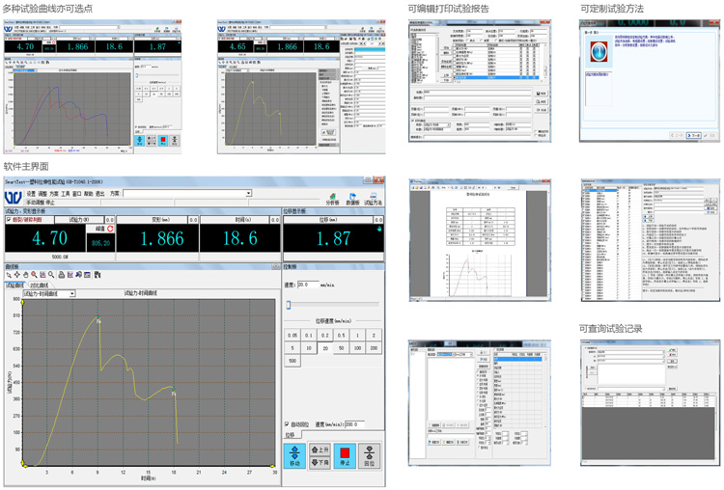Click the speed slider handle in control panel
Viewport: 724px width, 490px height.
pos(288,305)
